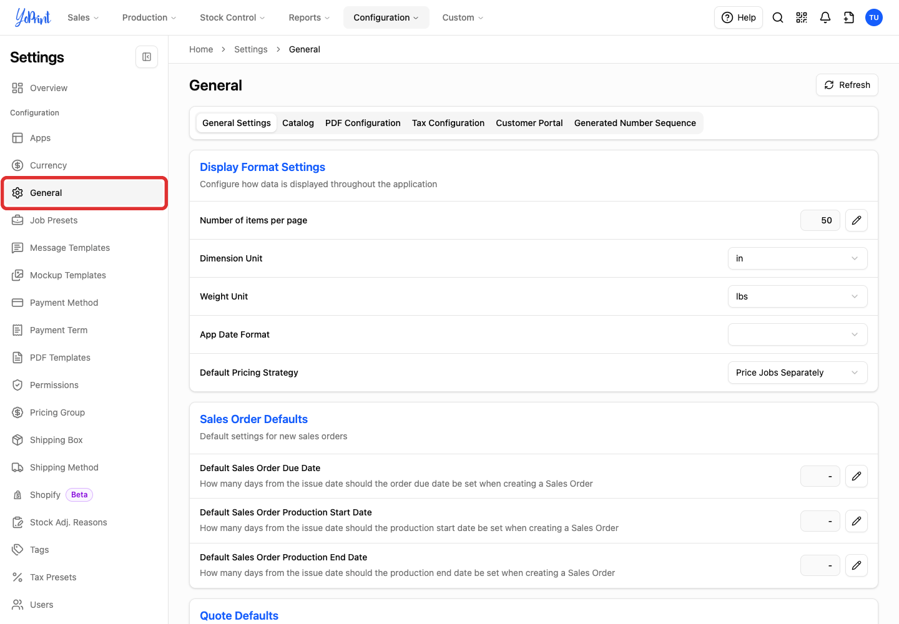This screenshot has height=624, width=899.
Task: Open Tax Presets settings
Action: [x=84, y=577]
